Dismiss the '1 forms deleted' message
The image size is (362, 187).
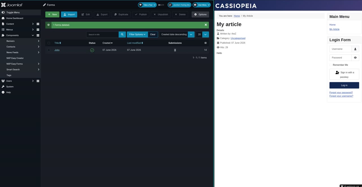(206, 25)
